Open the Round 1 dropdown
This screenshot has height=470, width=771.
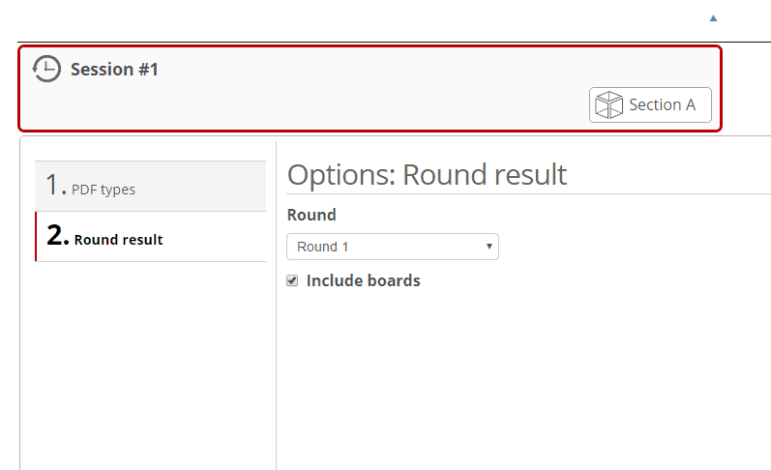coord(392,247)
